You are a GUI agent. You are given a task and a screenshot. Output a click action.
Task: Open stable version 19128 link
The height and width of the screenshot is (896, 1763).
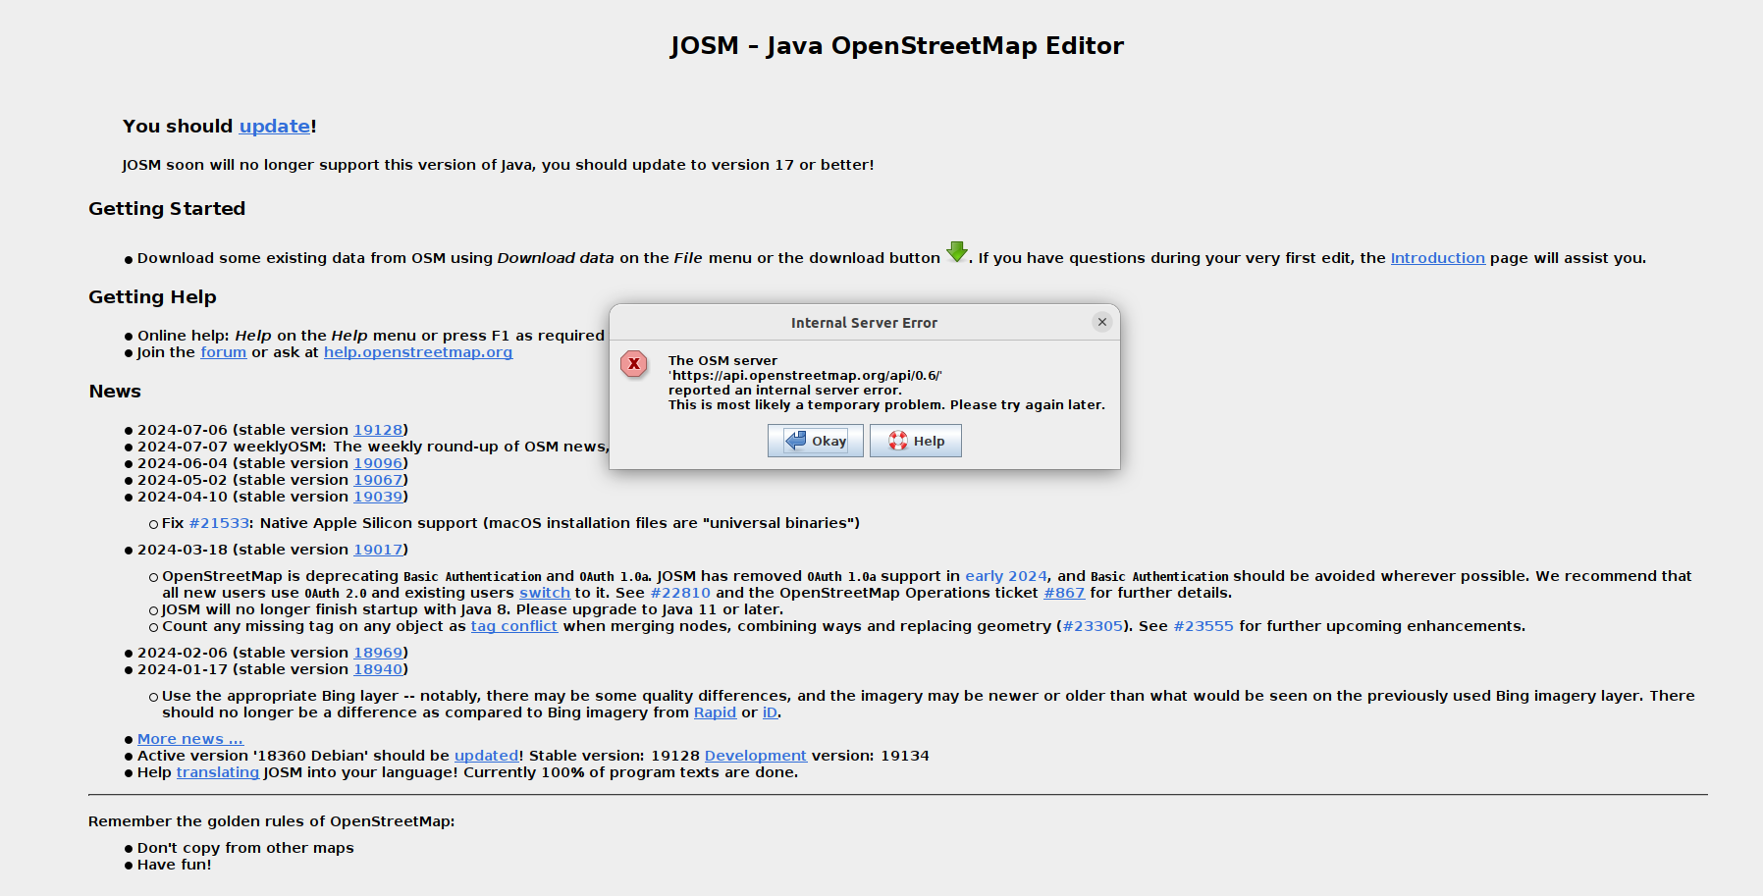pos(378,430)
